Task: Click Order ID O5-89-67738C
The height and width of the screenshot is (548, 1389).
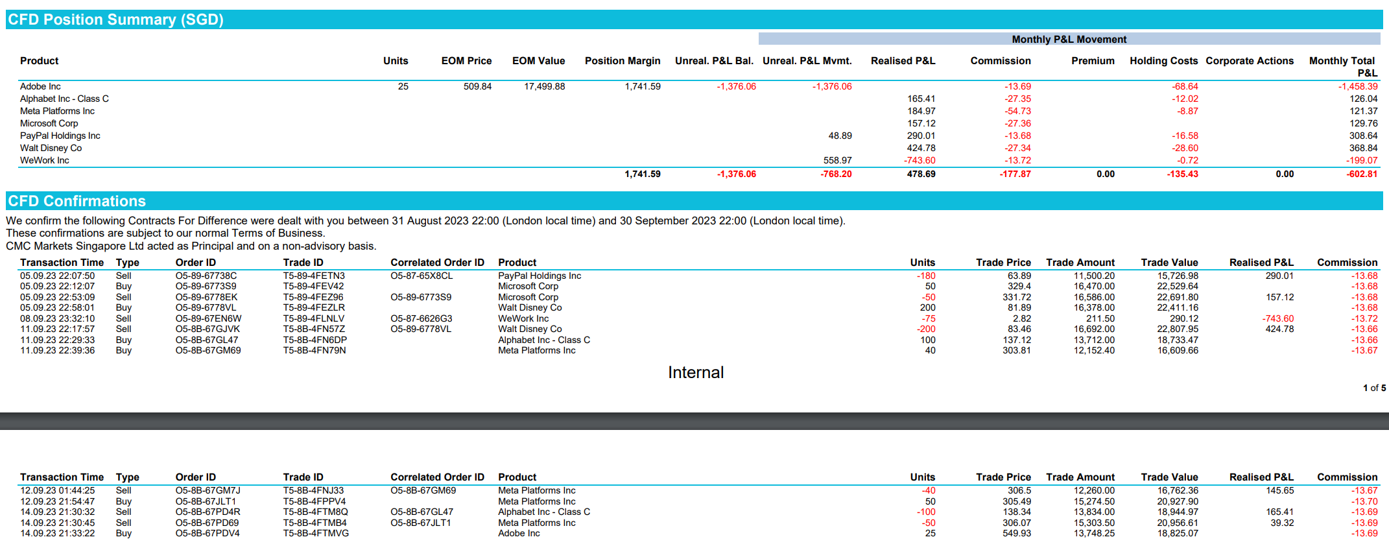Action: pos(206,276)
